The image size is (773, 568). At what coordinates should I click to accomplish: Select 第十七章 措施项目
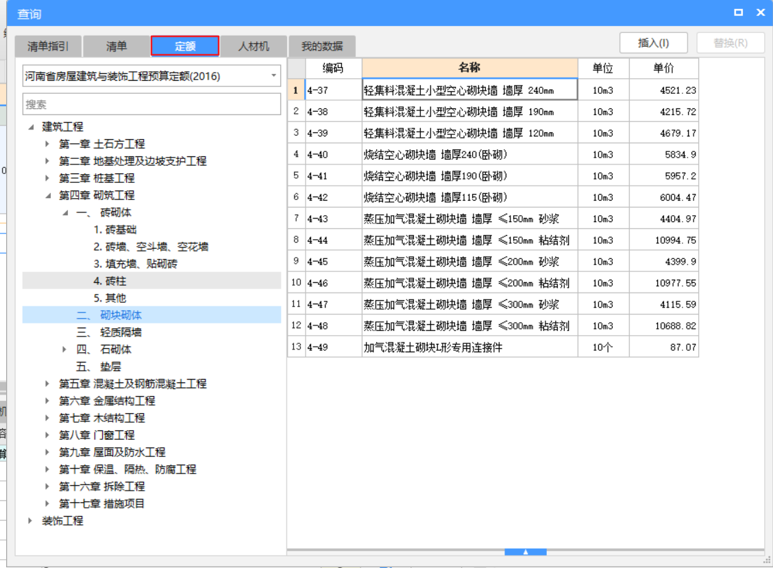102,504
